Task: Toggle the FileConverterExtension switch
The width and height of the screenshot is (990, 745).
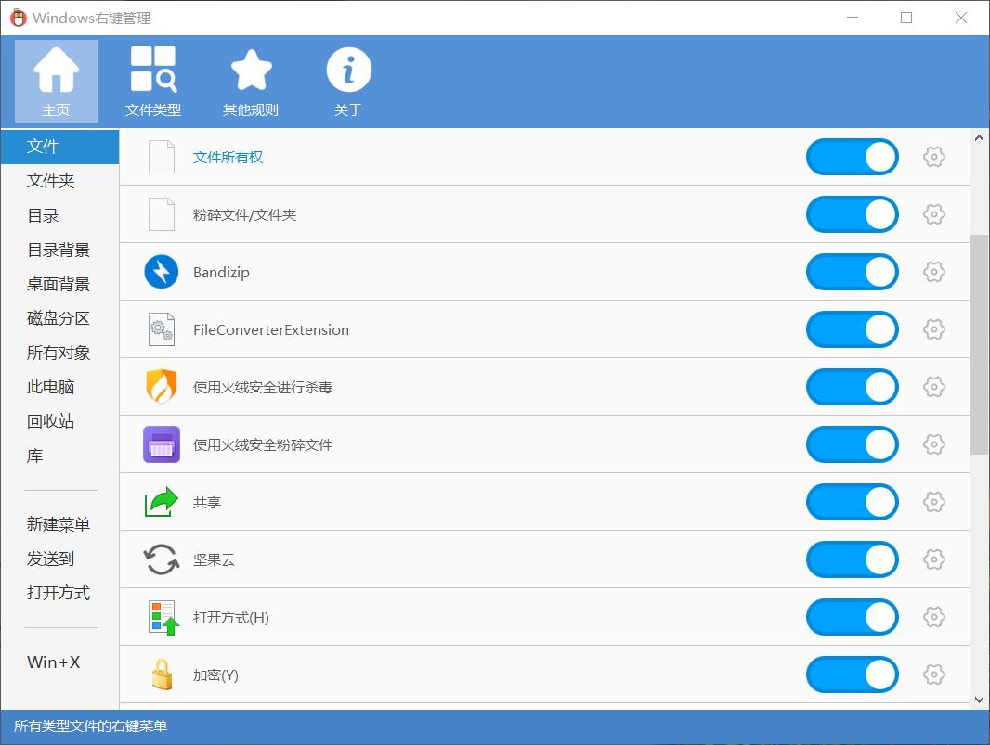Action: (853, 329)
